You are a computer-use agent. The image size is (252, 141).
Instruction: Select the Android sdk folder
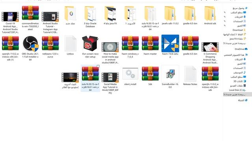coord(210,15)
